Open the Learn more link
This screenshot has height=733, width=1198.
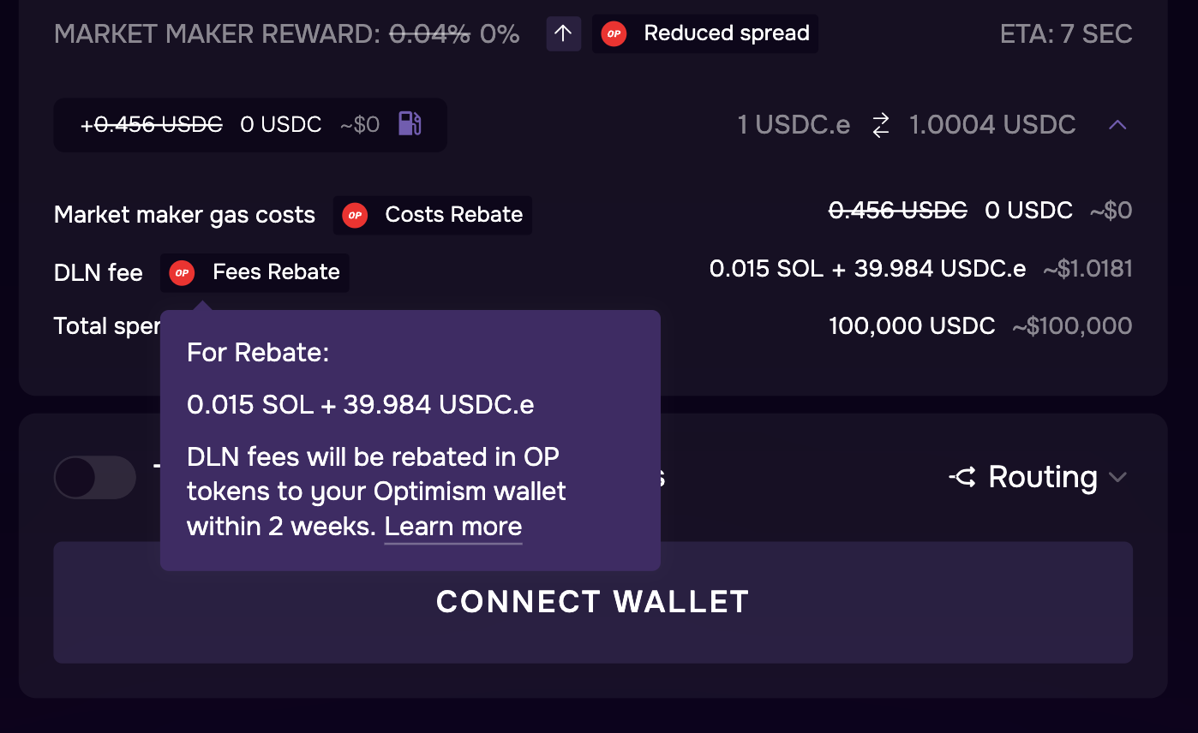point(452,527)
